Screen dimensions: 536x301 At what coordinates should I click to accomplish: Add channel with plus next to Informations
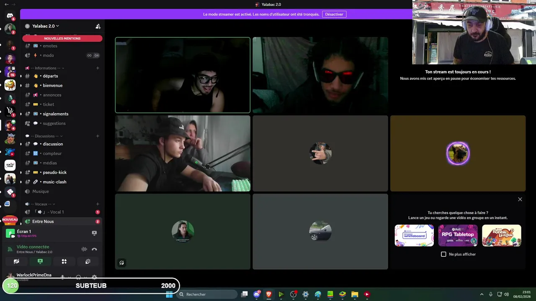pos(98,68)
